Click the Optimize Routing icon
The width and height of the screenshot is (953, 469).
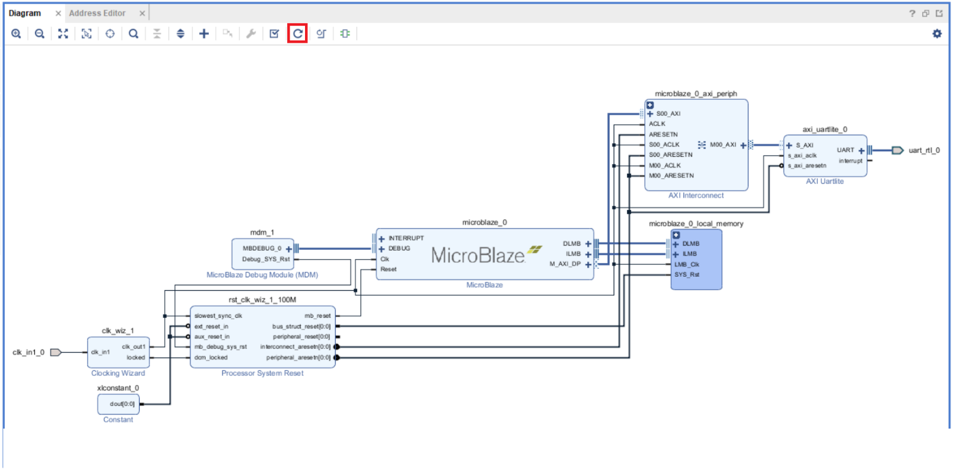click(x=321, y=34)
